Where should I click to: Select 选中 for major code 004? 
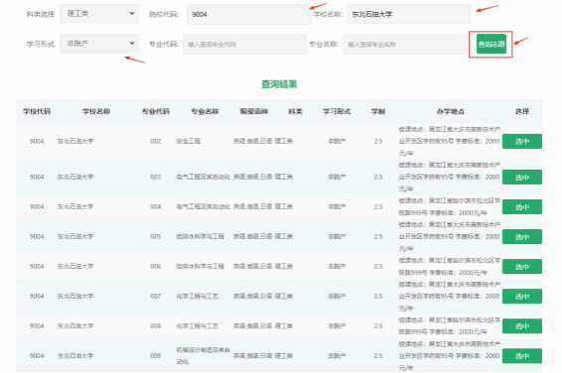(522, 207)
